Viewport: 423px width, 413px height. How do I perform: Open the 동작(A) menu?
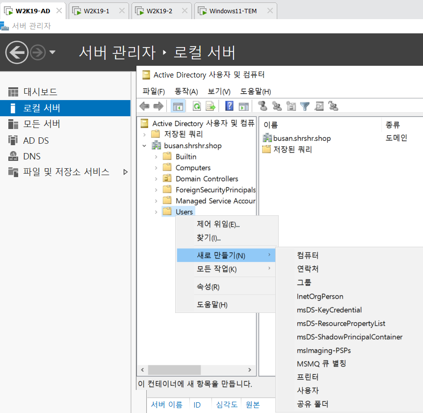click(186, 91)
